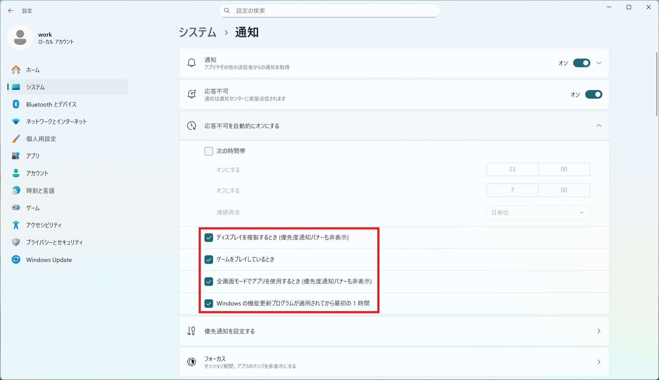Turn off the 通知 toggle switch
Image resolution: width=659 pixels, height=380 pixels.
(581, 63)
